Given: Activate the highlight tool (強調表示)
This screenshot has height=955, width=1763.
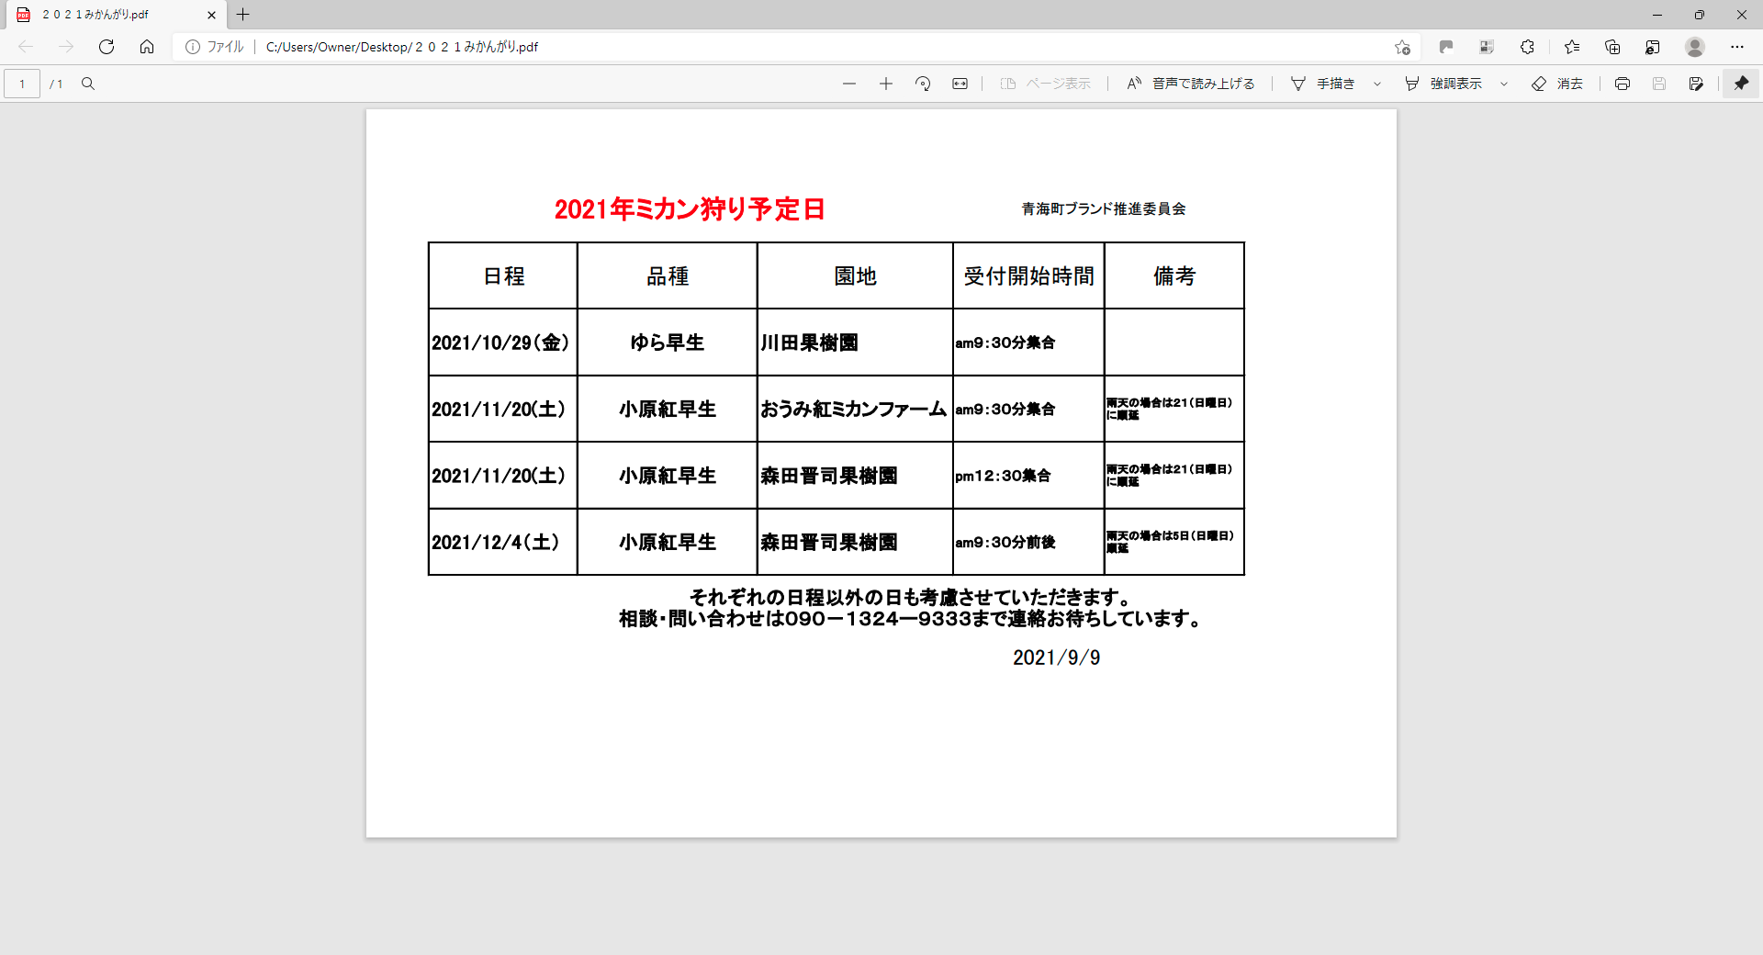Looking at the screenshot, I should pos(1443,84).
